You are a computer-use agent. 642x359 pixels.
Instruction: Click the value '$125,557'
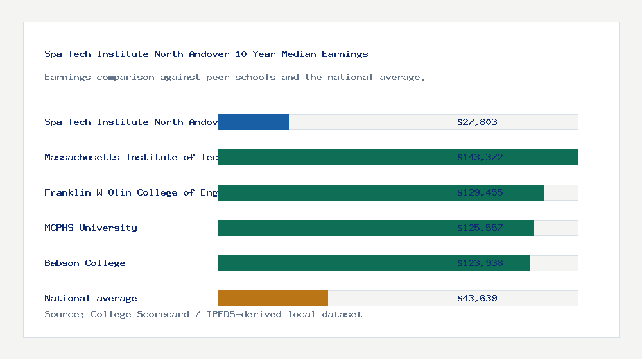[480, 228]
